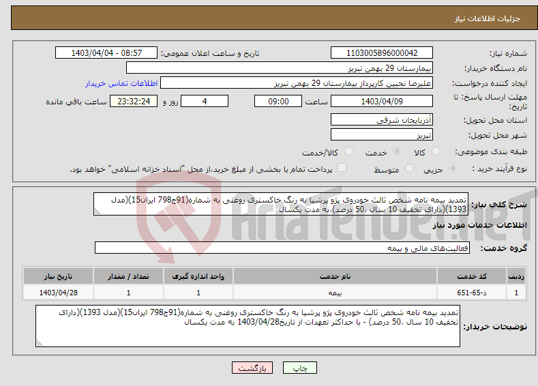Click the province field آذربایجان شرقی
Image resolution: width=538 pixels, height=386 pixels.
[382, 120]
